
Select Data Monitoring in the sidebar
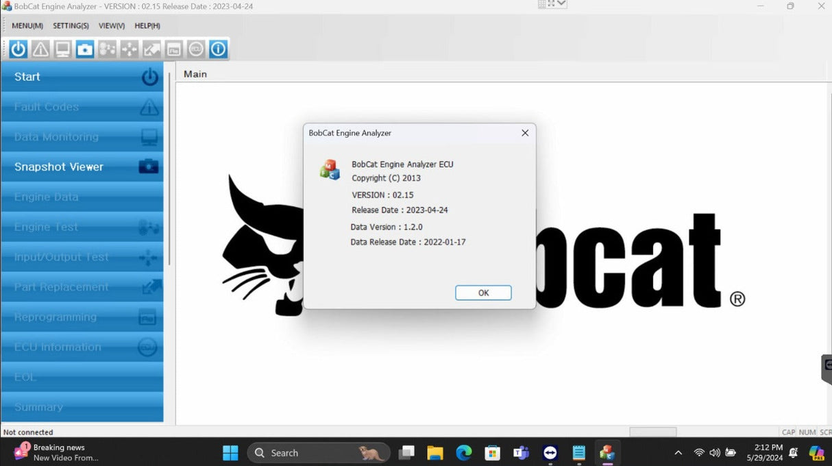(x=82, y=137)
